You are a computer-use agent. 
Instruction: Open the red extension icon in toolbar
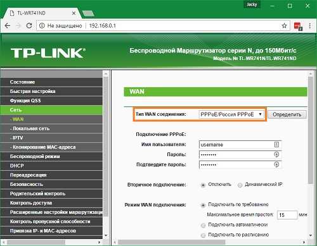click(298, 26)
